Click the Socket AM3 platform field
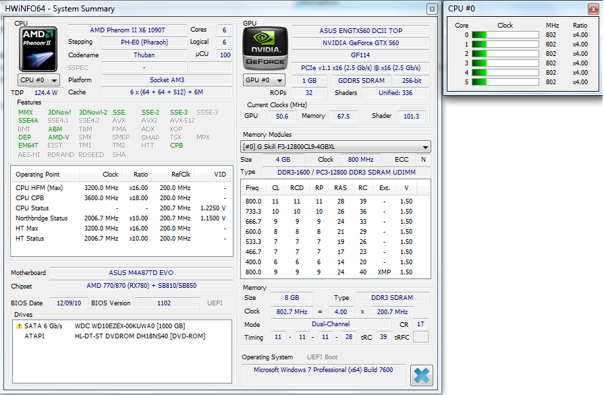This screenshot has height=395, width=604. pos(167,80)
